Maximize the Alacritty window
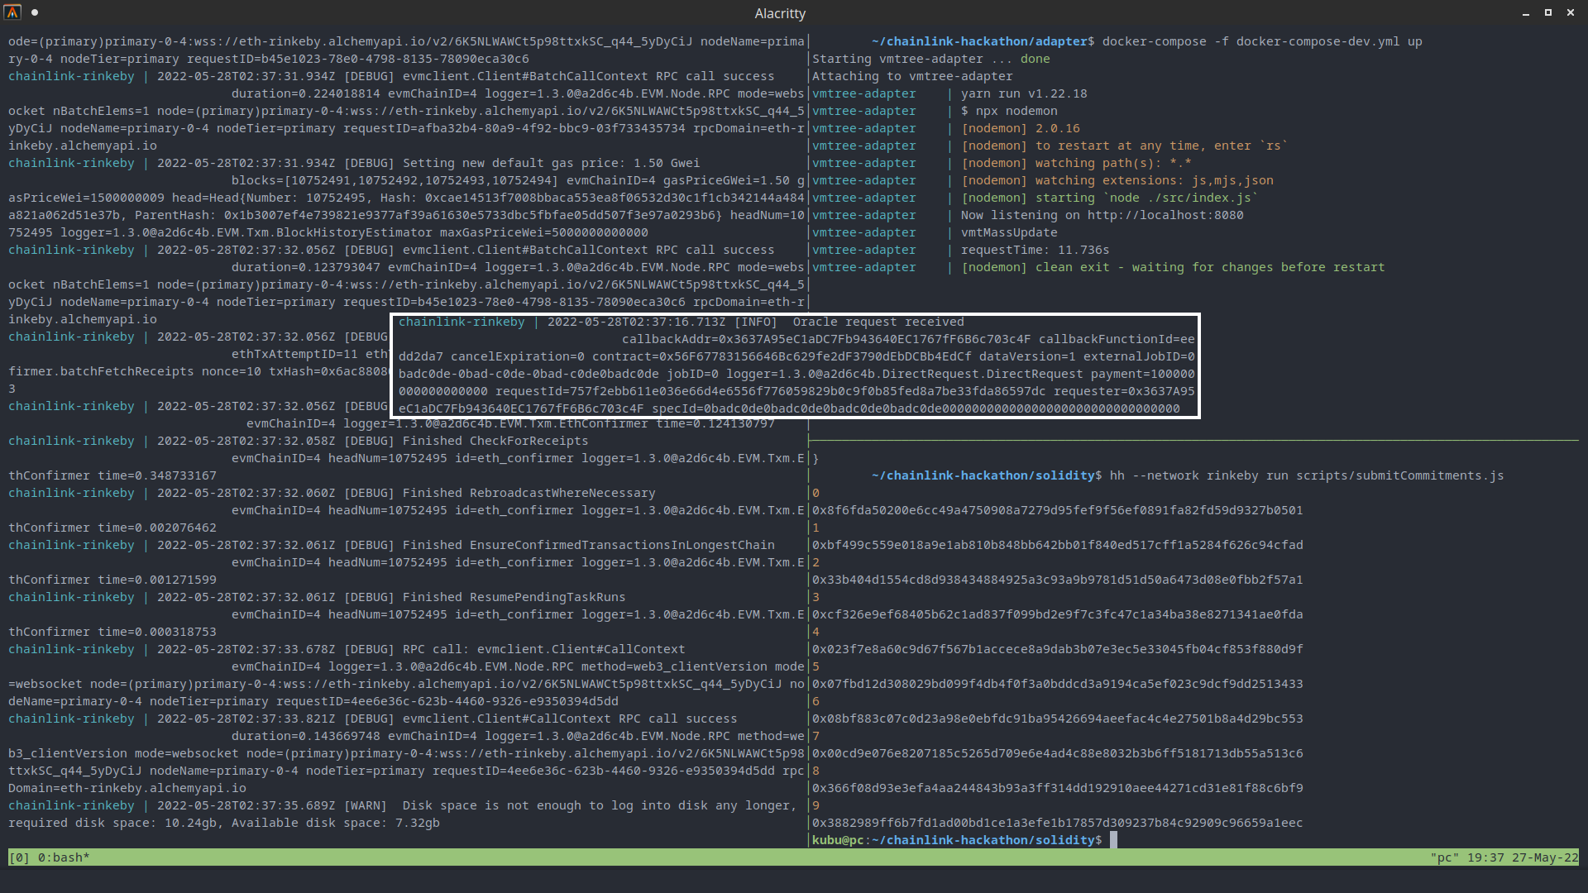The height and width of the screenshot is (893, 1588). (x=1548, y=12)
